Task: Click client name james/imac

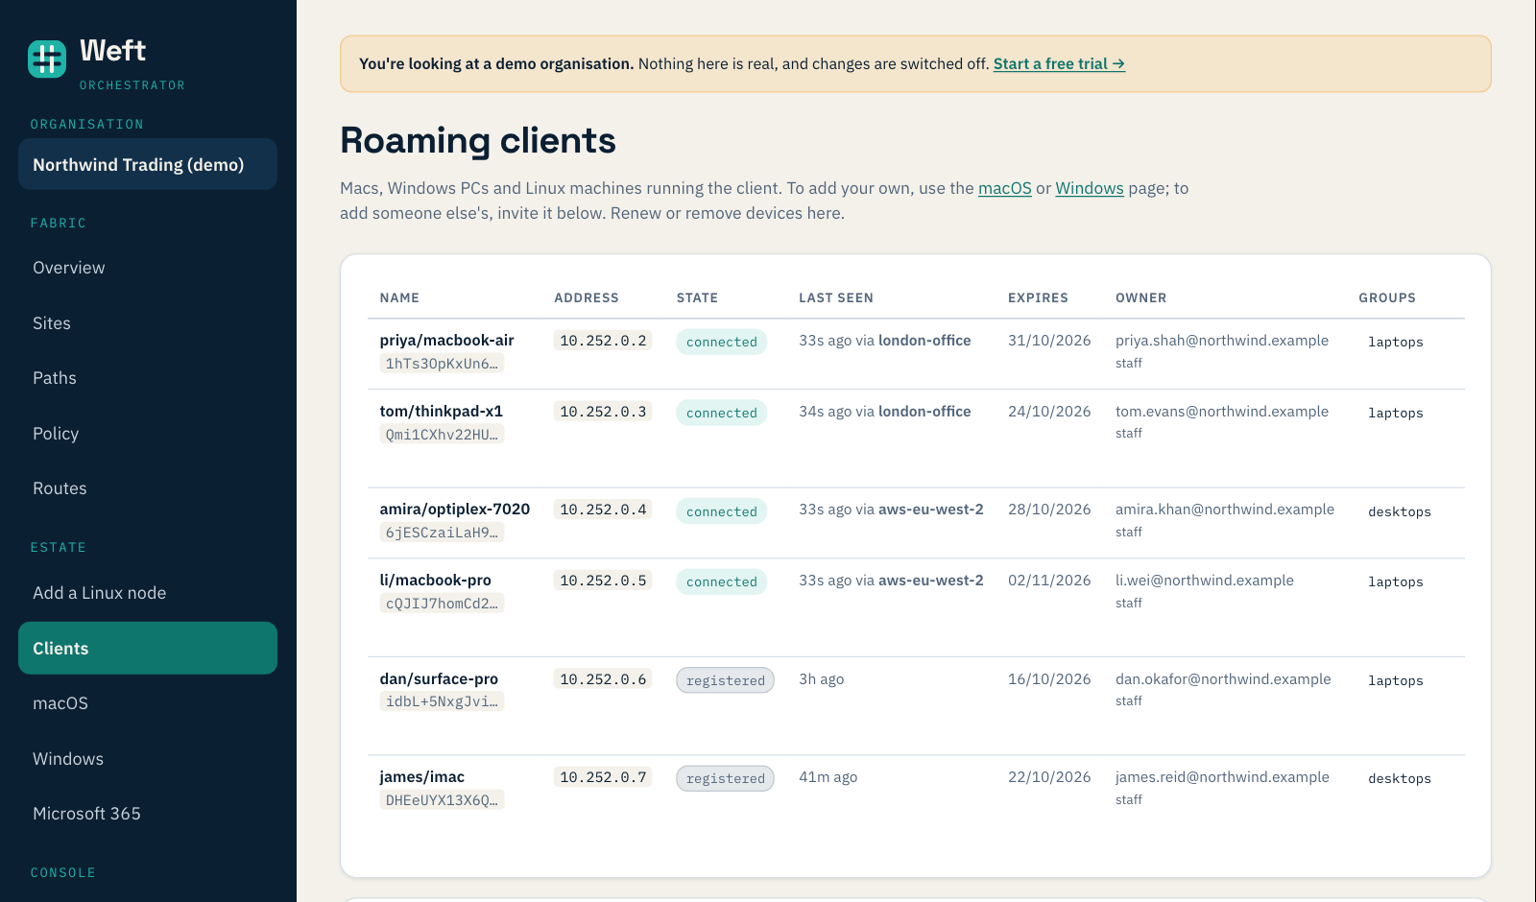Action: pos(421,777)
